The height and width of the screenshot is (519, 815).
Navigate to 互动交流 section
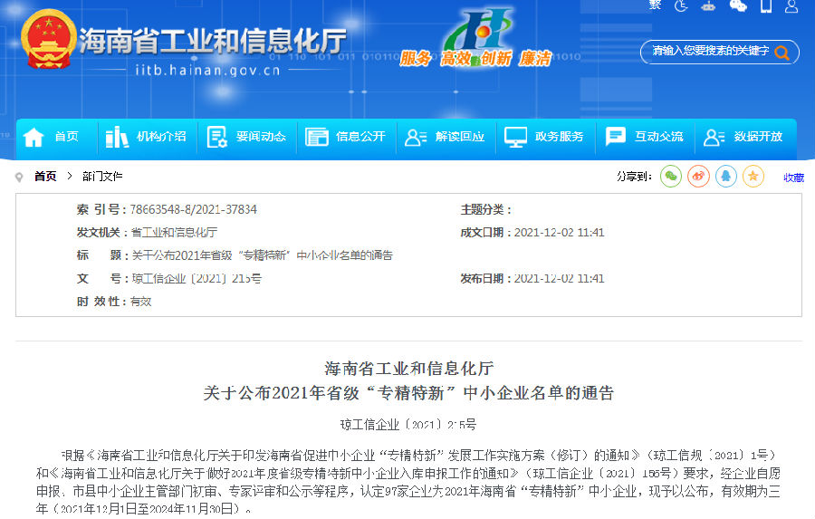coord(646,137)
